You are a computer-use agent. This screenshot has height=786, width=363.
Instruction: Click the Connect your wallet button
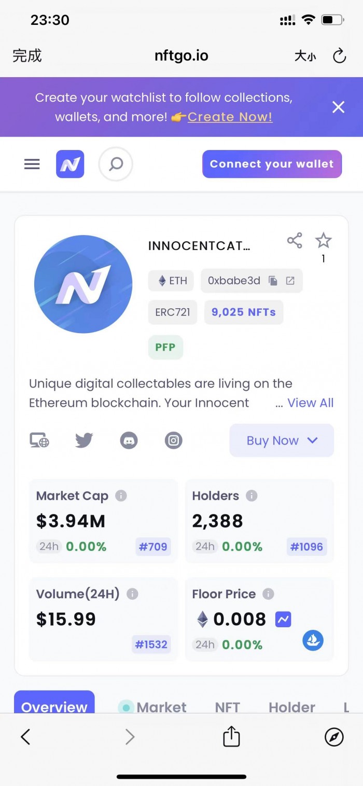272,164
